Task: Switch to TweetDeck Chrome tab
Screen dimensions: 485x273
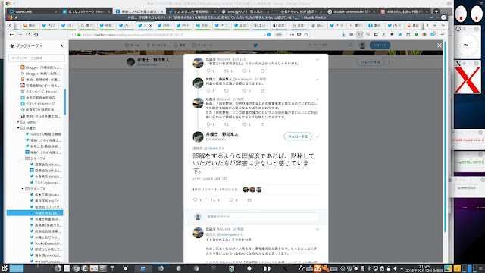Action: (33, 11)
